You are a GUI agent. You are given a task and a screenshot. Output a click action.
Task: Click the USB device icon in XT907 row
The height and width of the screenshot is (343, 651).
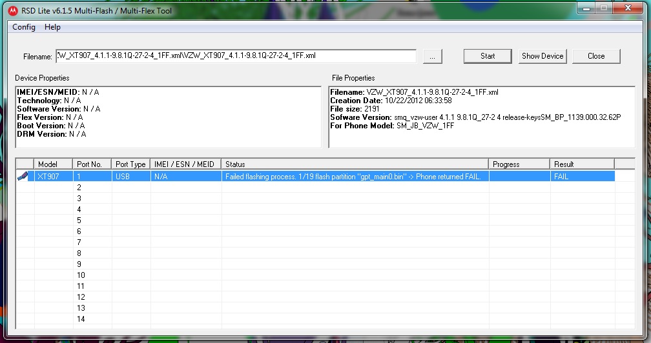(23, 177)
